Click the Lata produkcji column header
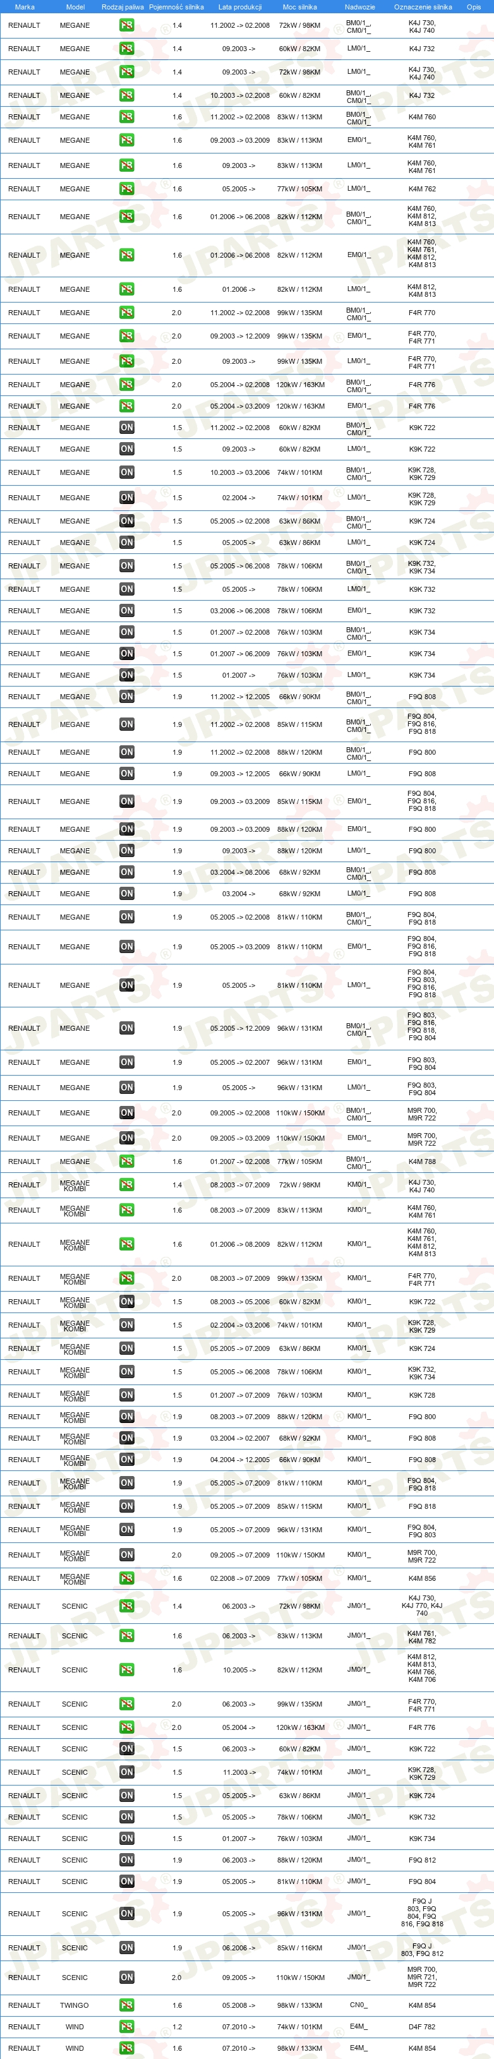Viewport: 494px width, 2059px height. point(240,6)
